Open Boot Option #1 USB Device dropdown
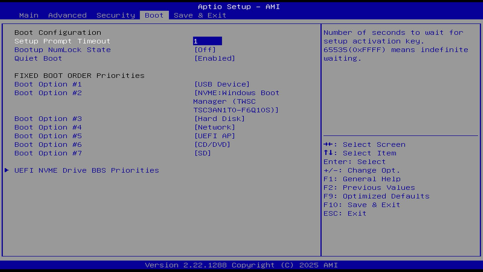483x272 pixels. tap(222, 84)
